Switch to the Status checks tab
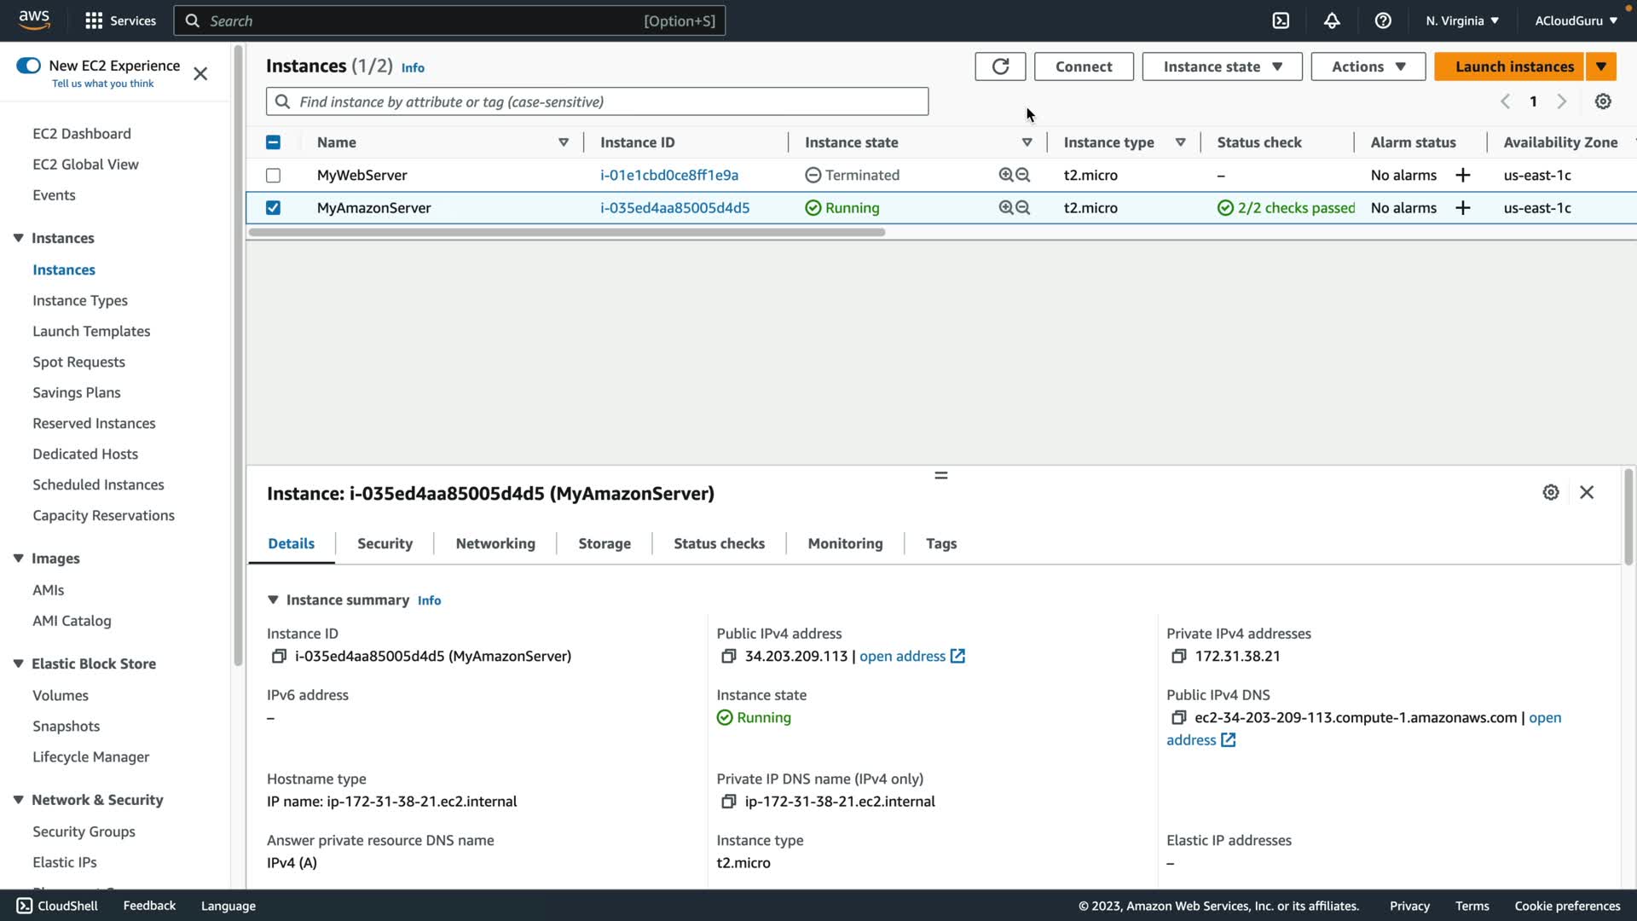This screenshot has width=1637, height=921. pos(719,543)
